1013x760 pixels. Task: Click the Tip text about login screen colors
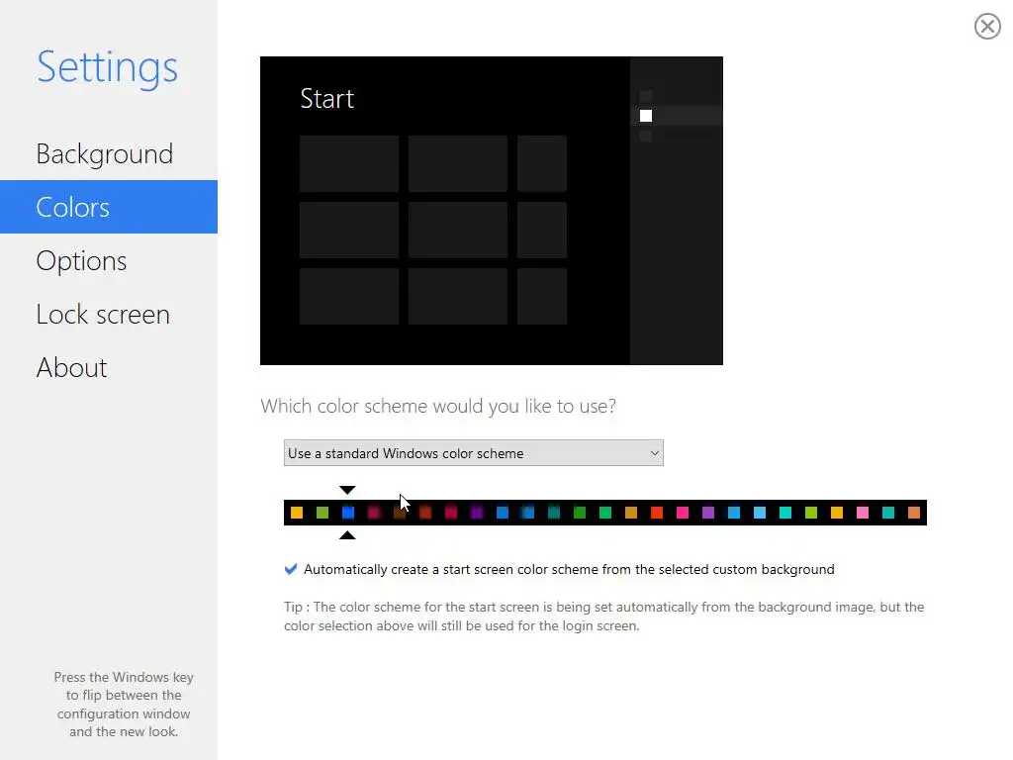click(604, 616)
